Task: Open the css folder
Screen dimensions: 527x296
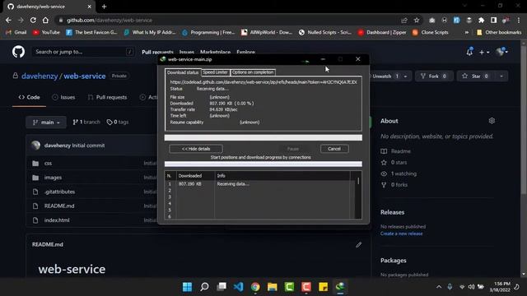Action: point(48,163)
